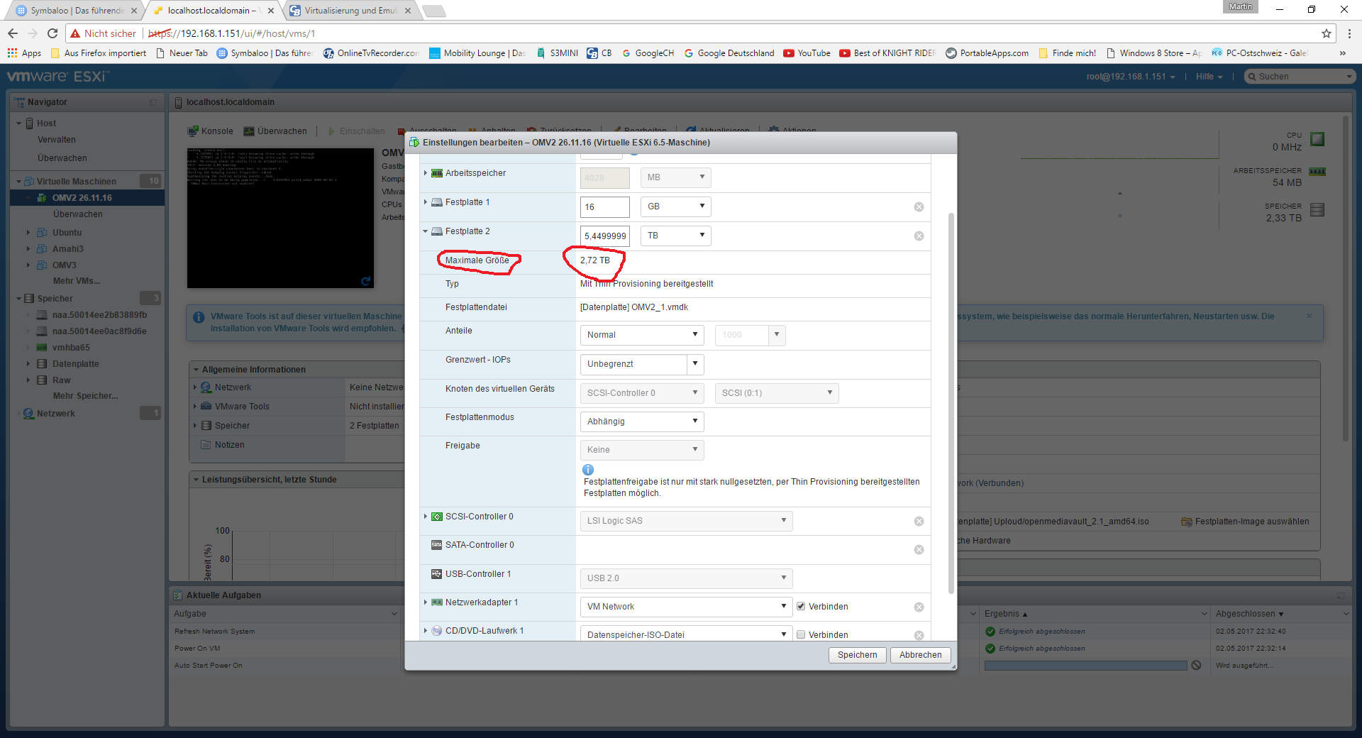Click the cancel icon on running task
The height and width of the screenshot is (738, 1362).
point(1196,666)
